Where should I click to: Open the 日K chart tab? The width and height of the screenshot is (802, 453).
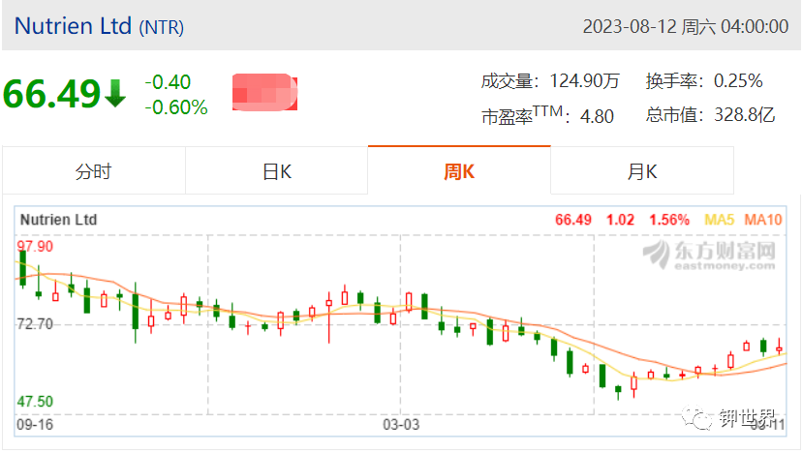pos(277,170)
